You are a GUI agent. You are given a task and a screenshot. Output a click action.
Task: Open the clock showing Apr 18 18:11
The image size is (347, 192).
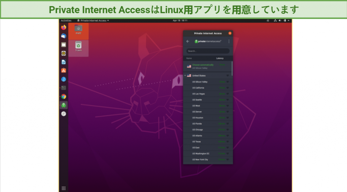(180, 21)
